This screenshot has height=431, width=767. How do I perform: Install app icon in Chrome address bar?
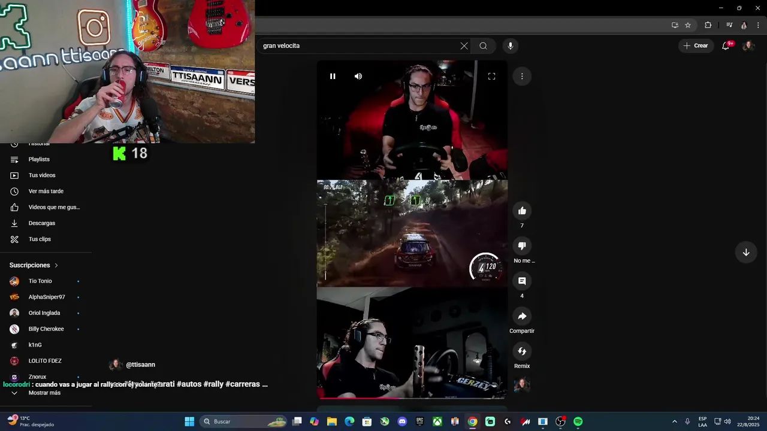tap(675, 25)
